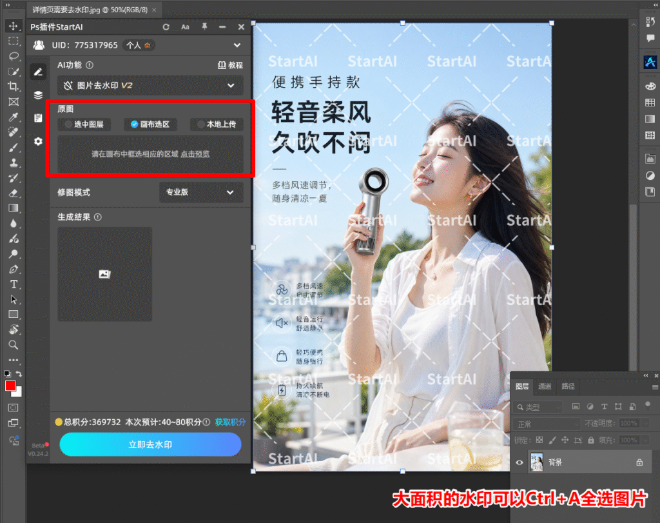Expand the UID account chevron

[237, 45]
